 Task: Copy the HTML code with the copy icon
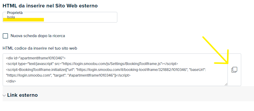click(x=234, y=70)
